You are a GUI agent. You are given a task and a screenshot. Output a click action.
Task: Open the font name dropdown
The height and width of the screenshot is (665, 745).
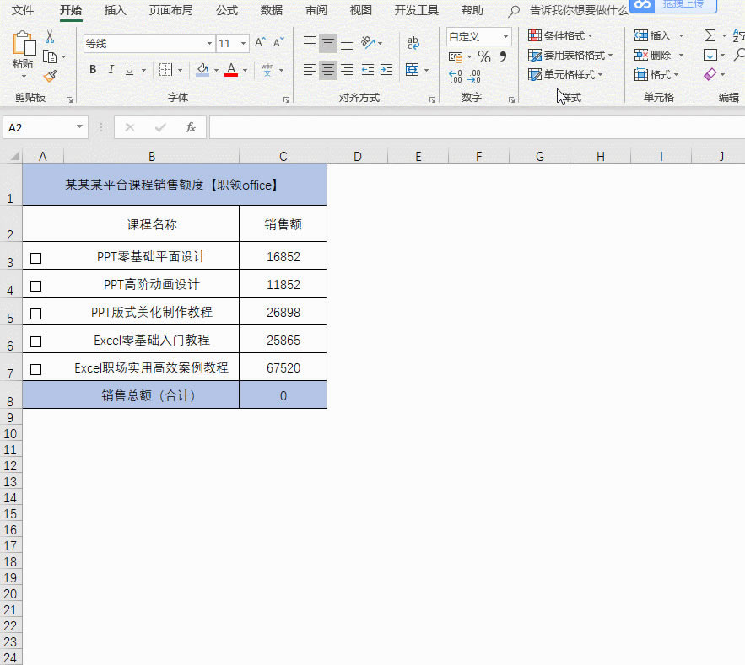[209, 44]
